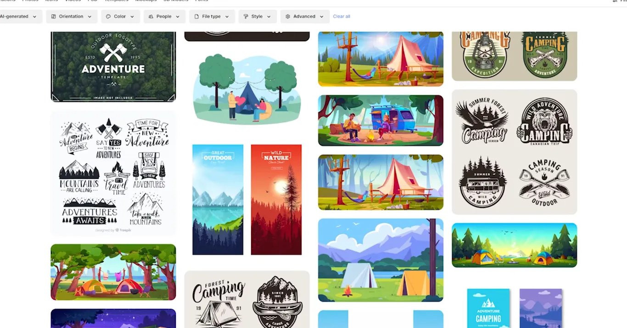Click the Clear all link

point(341,16)
